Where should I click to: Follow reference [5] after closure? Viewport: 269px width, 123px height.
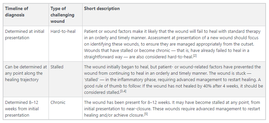tap(146, 114)
